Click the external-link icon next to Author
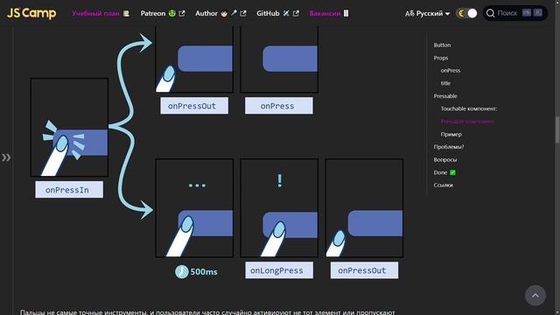Viewport: 560px width, 315px height. (243, 14)
